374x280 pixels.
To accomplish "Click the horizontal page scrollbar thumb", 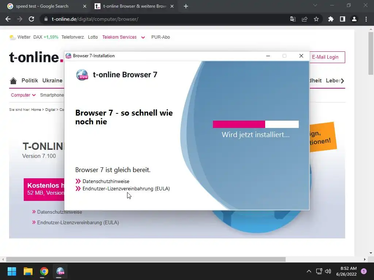I will [x=146, y=259].
